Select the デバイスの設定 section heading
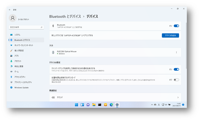Screen dimensions: 200x121 point(55,63)
